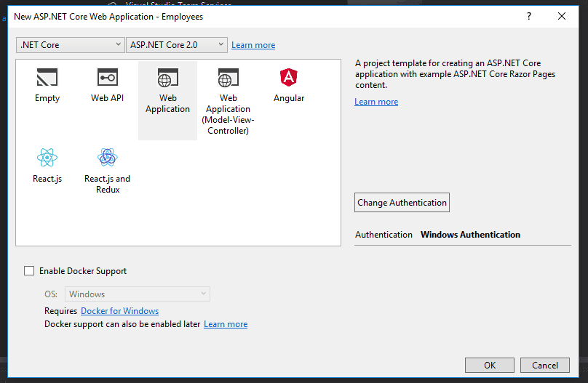Click the 'Requires' label text
Screen dimensions: 588x383
click(x=60, y=311)
